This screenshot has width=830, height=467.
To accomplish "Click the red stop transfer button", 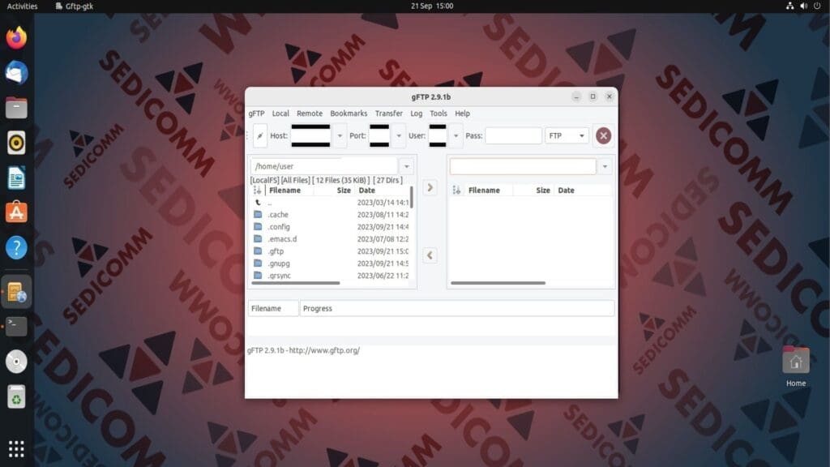I will [x=603, y=135].
